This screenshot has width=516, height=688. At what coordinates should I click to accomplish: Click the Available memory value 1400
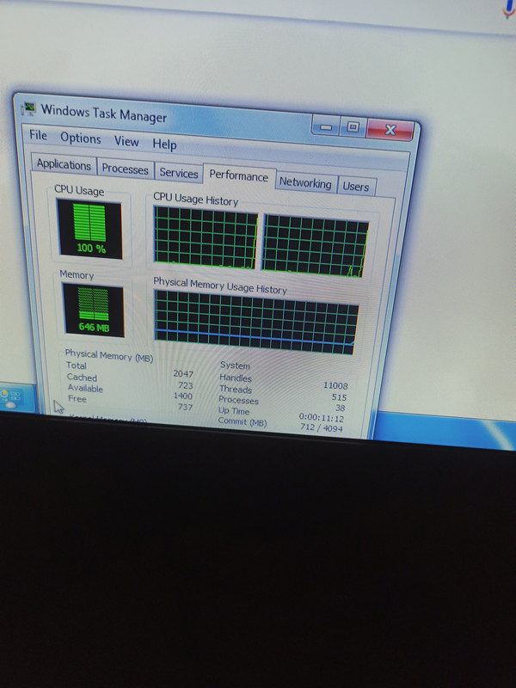coord(183,396)
